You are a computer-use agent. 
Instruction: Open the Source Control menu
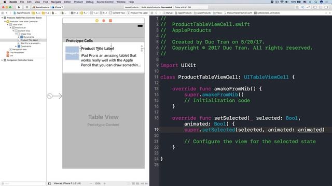tap(105, 2)
